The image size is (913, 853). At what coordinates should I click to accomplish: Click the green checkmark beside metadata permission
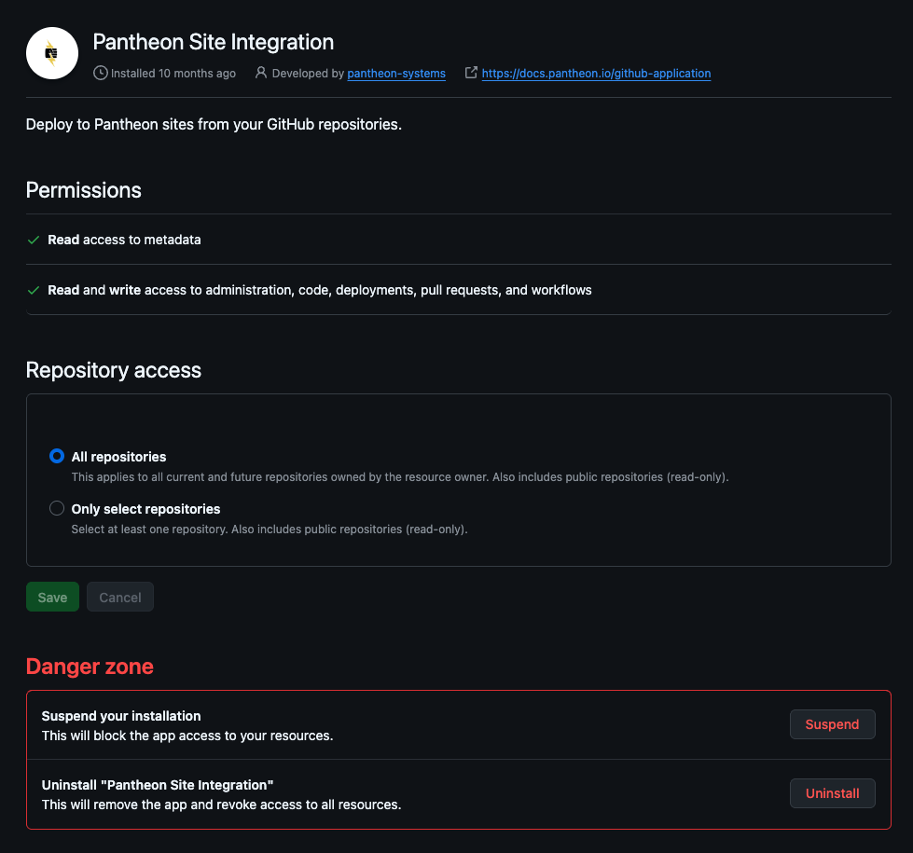(x=34, y=240)
